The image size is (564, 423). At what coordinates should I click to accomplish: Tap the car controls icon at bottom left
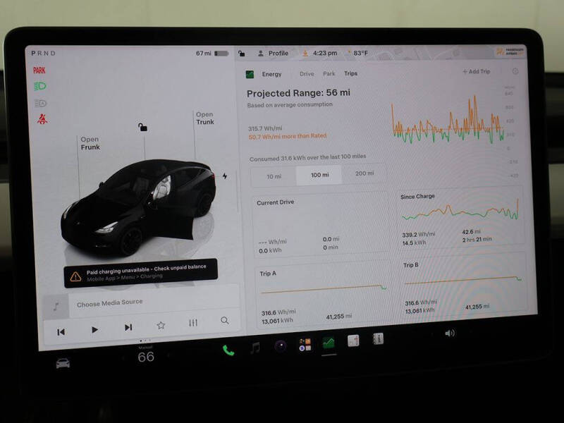[x=63, y=363]
